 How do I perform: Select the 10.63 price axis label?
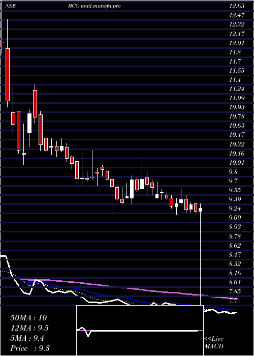pyautogui.click(x=237, y=126)
